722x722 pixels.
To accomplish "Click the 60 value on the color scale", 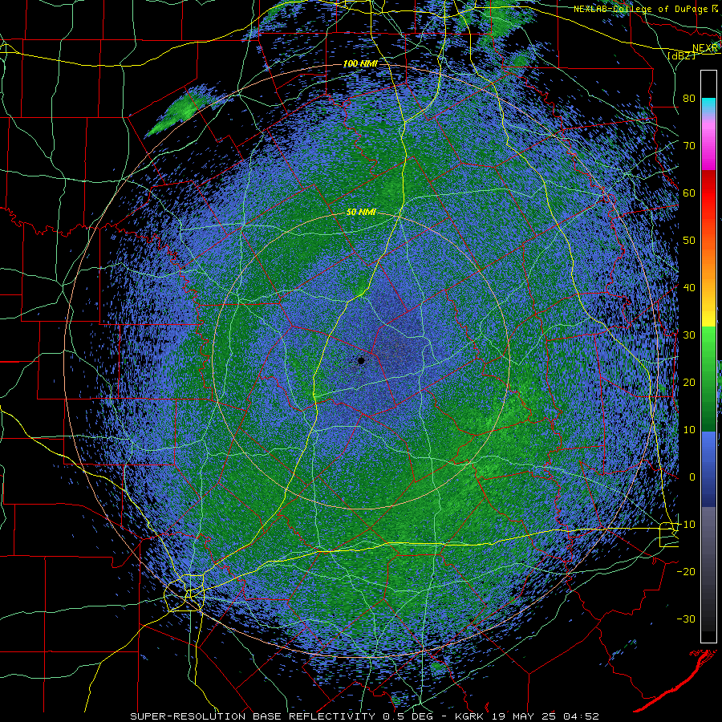I will [689, 193].
